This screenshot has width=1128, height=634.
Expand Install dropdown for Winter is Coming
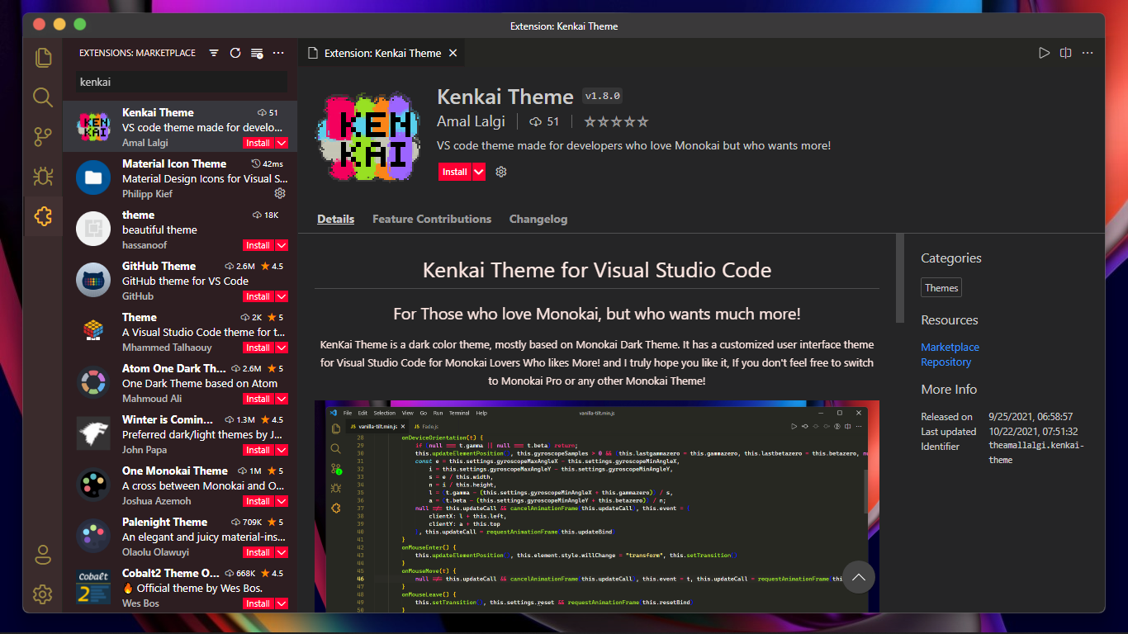[282, 450]
